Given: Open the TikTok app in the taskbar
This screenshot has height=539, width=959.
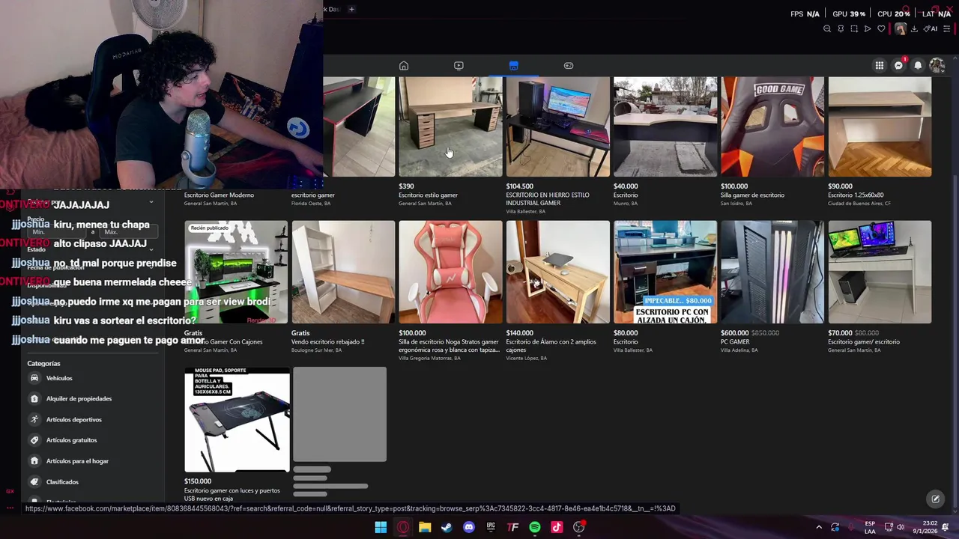Looking at the screenshot, I should [x=557, y=527].
